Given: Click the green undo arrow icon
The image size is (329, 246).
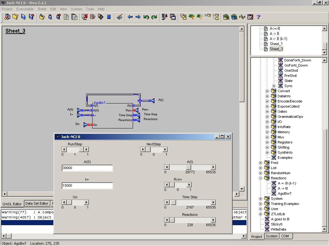Looking at the screenshot, I should (x=146, y=17).
